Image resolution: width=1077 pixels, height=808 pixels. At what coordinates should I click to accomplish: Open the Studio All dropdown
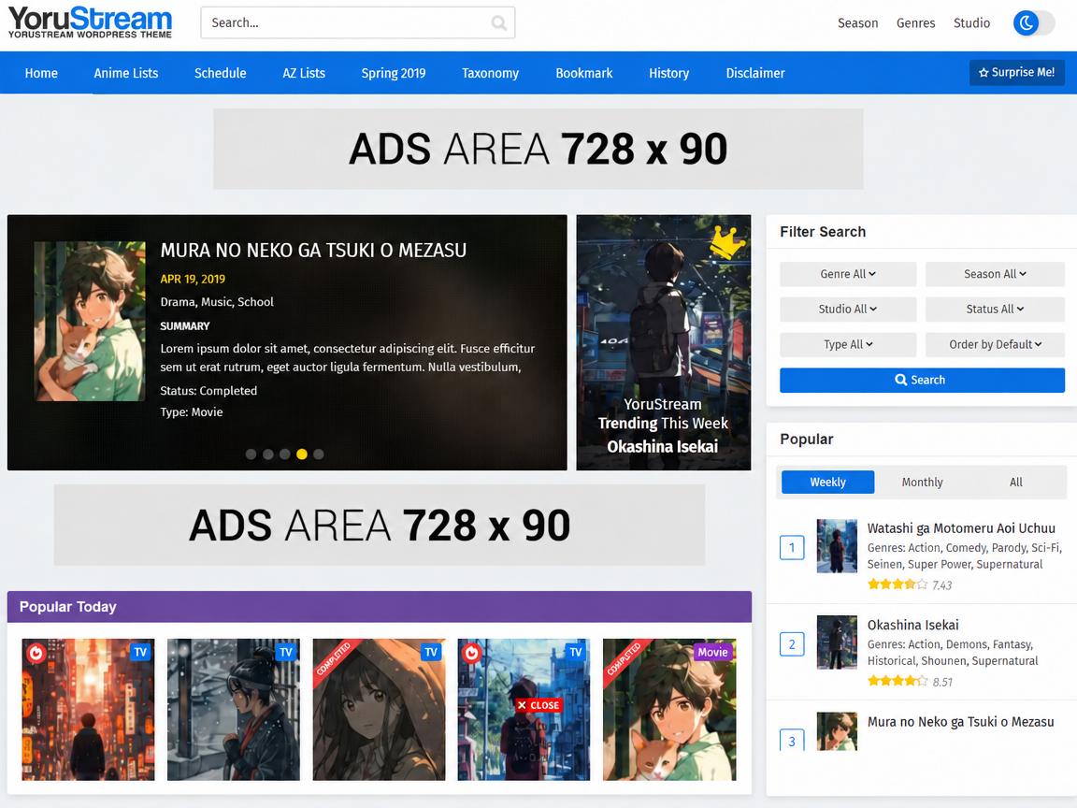coord(848,310)
